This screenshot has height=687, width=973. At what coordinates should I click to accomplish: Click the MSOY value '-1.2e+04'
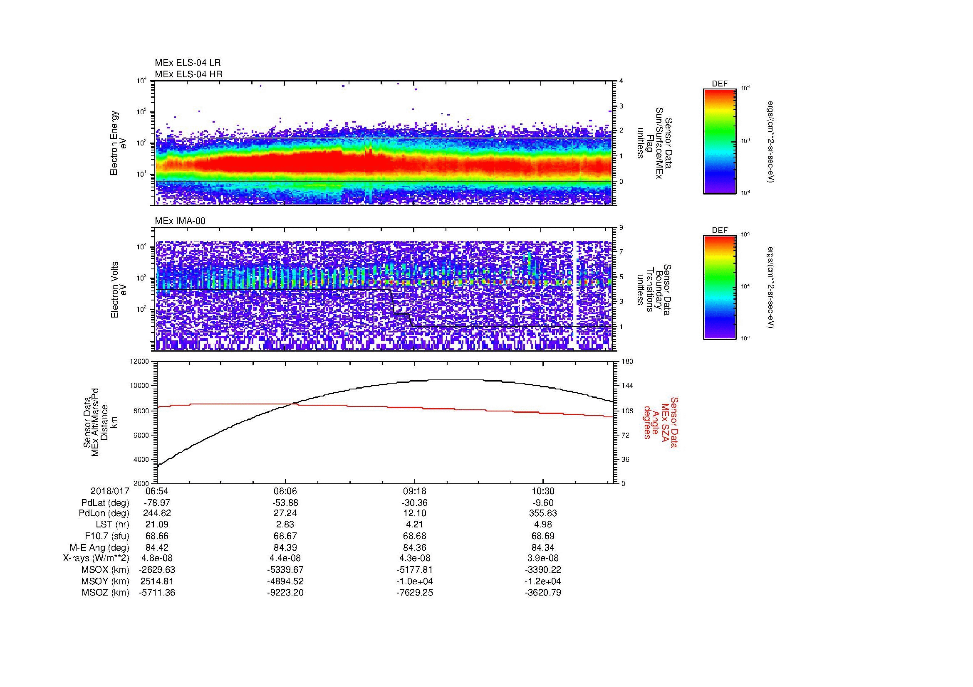coord(543,581)
